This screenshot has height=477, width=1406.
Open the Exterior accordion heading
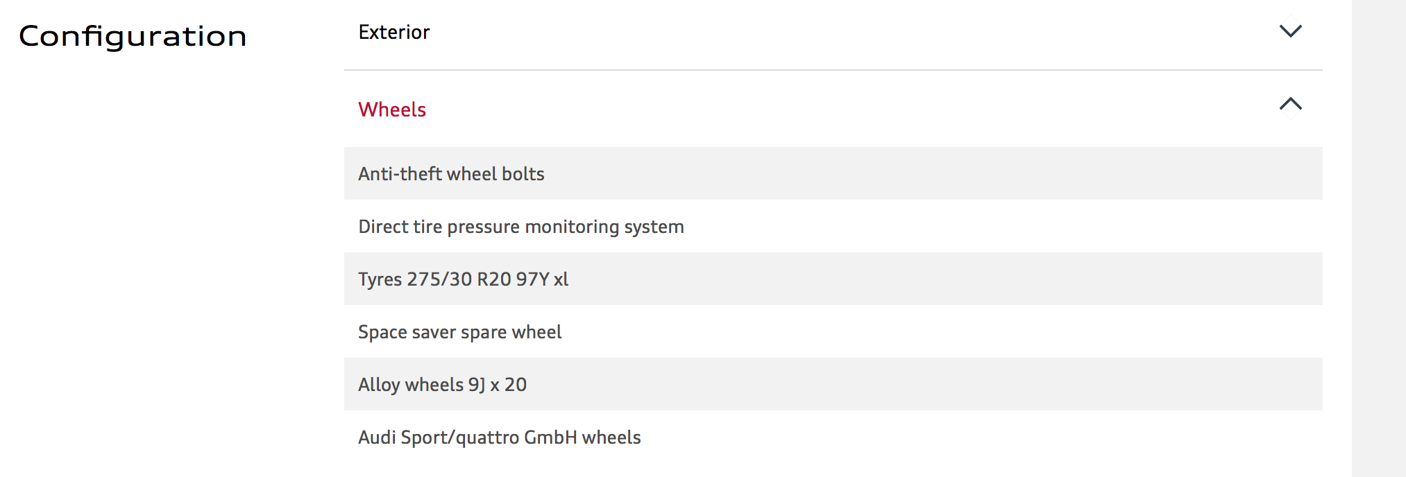tap(394, 33)
